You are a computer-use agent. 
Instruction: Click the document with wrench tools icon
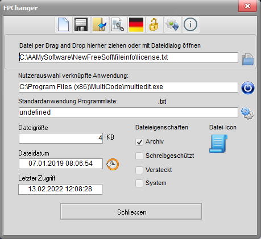pos(118,24)
